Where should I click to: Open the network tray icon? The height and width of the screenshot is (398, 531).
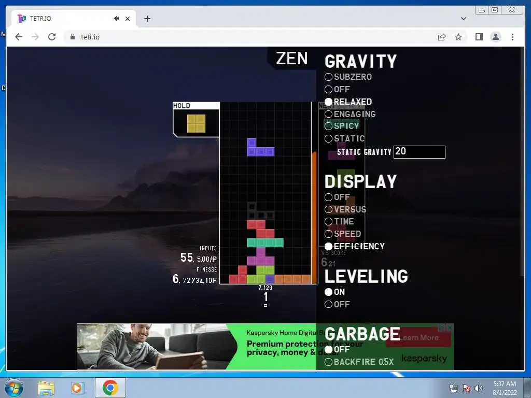(x=453, y=388)
